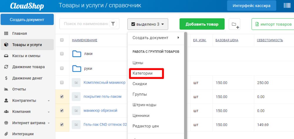Click the Компания people icon

(x=6, y=112)
